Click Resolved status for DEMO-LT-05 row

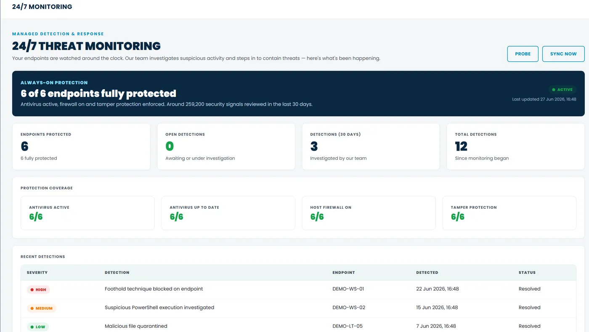tap(529, 326)
